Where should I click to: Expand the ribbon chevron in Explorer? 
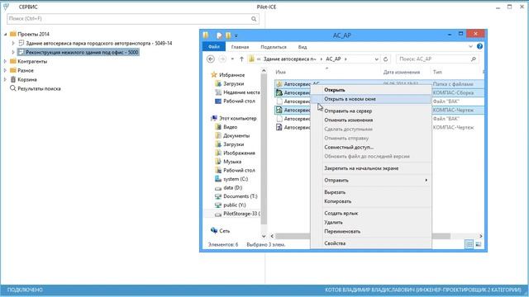pos(470,46)
